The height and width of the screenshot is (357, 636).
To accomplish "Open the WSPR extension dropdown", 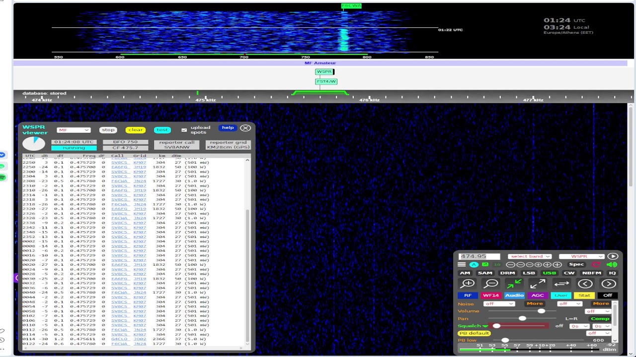I will click(582, 256).
